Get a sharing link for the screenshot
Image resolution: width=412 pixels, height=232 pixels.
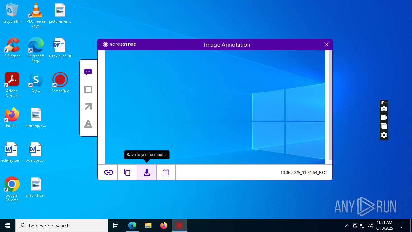click(x=108, y=172)
